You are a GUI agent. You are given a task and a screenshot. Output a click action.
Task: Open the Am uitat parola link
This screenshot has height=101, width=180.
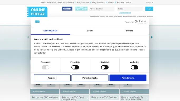(125, 13)
